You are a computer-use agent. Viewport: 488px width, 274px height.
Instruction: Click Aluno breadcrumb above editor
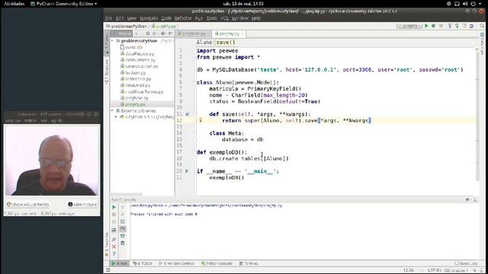(x=204, y=43)
